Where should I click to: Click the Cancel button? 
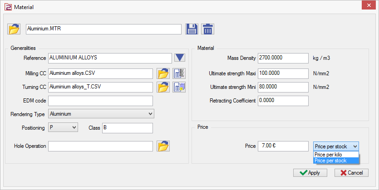[351, 173]
